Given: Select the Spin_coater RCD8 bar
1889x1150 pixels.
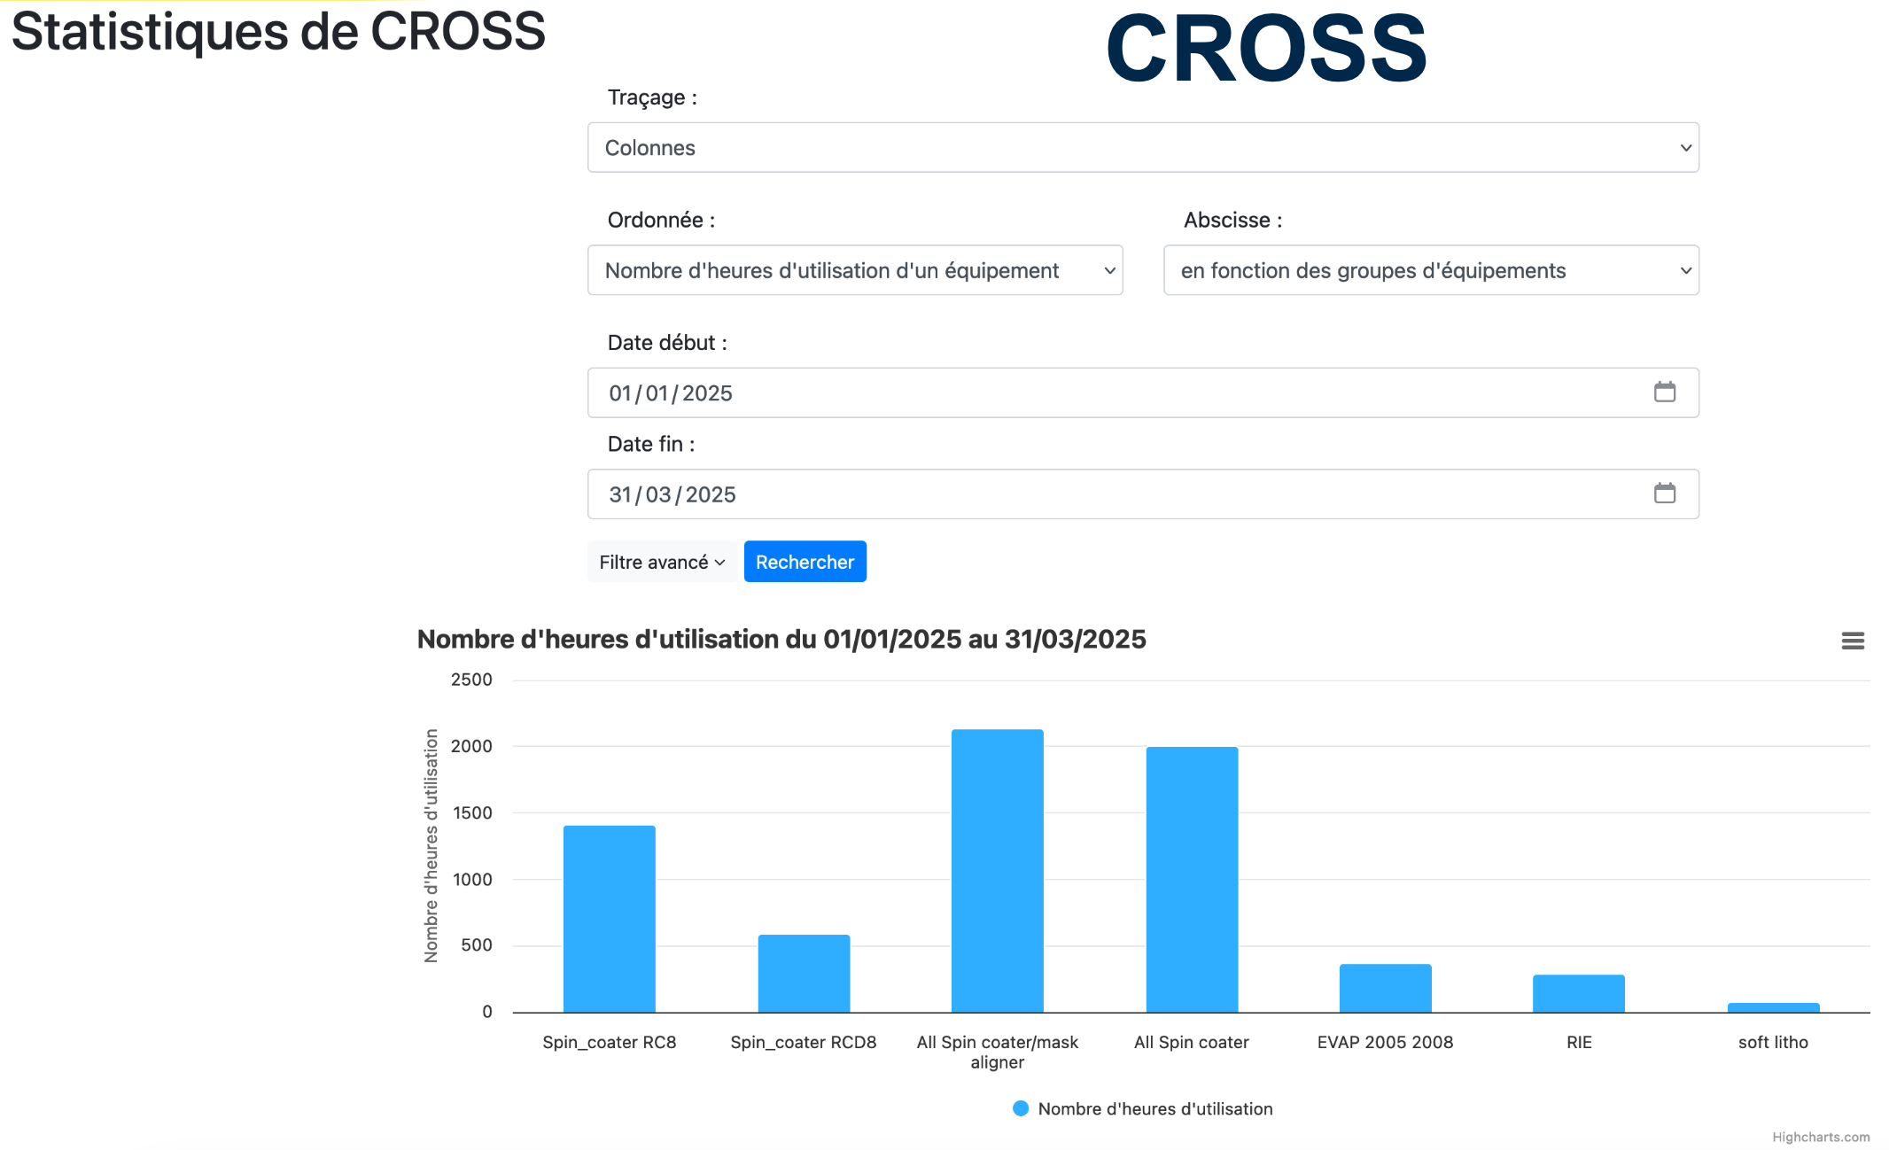Looking at the screenshot, I should click(x=804, y=974).
